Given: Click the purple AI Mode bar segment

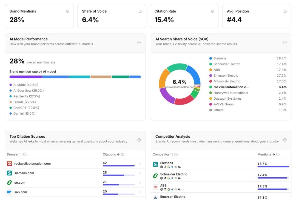Looking at the screenshot, I should (x=25, y=77).
